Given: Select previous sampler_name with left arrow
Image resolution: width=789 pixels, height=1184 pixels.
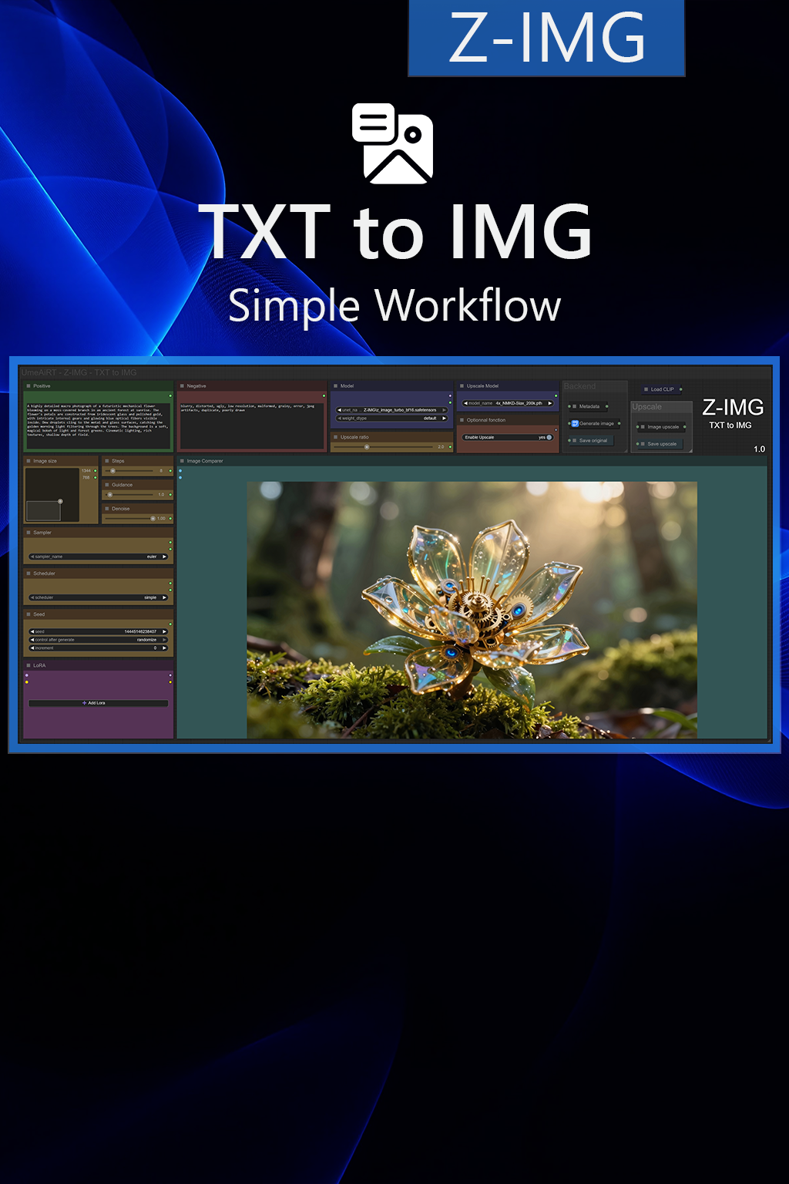Looking at the screenshot, I should 32,557.
